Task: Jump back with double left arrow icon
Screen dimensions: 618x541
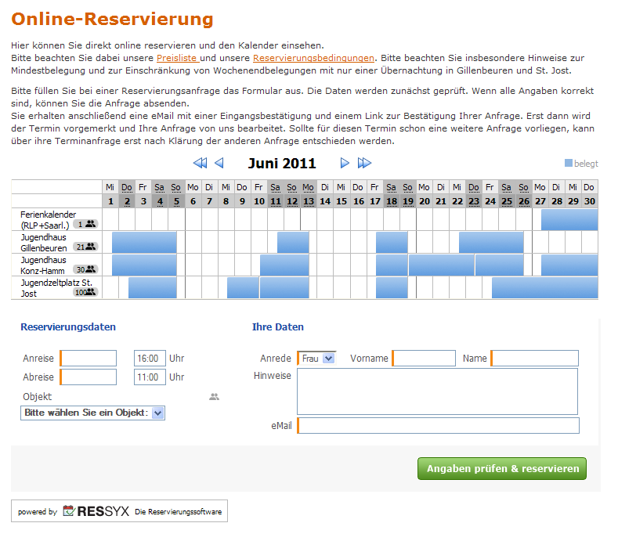Action: 200,163
